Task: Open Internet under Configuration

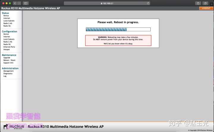Action: [7, 37]
